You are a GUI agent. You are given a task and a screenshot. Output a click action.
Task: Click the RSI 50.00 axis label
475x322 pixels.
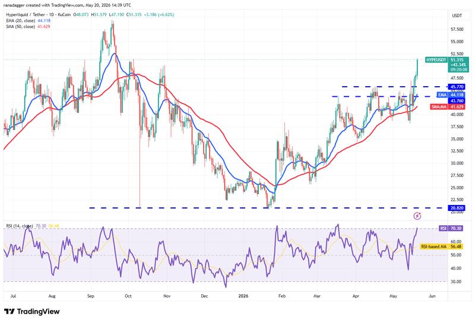click(x=456, y=255)
